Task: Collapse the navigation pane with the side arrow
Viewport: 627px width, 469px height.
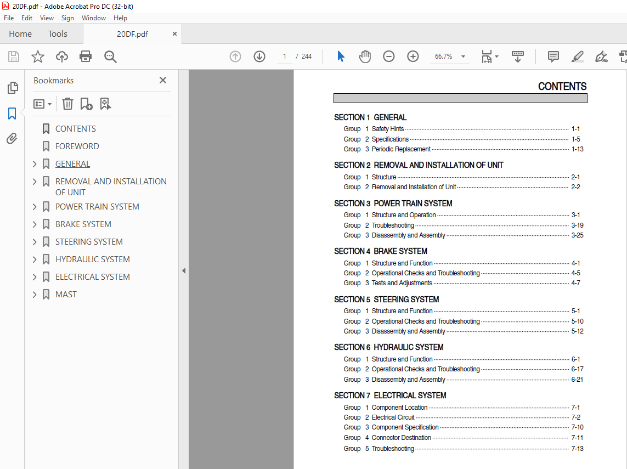Action: [184, 270]
